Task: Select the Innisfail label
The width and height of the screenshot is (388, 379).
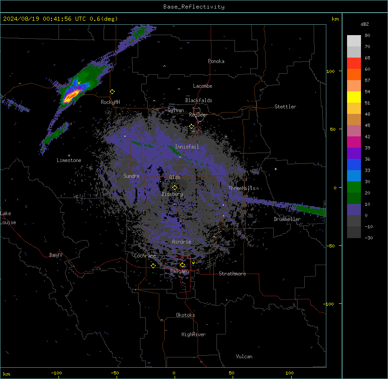Action: 187,147
